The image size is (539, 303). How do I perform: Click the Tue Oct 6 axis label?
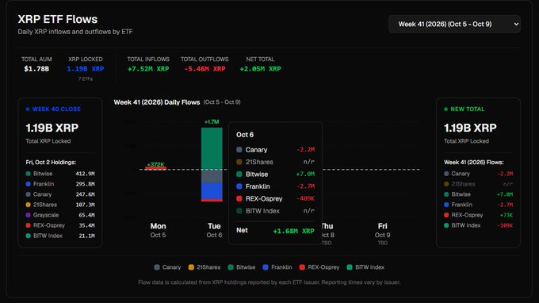pyautogui.click(x=214, y=230)
